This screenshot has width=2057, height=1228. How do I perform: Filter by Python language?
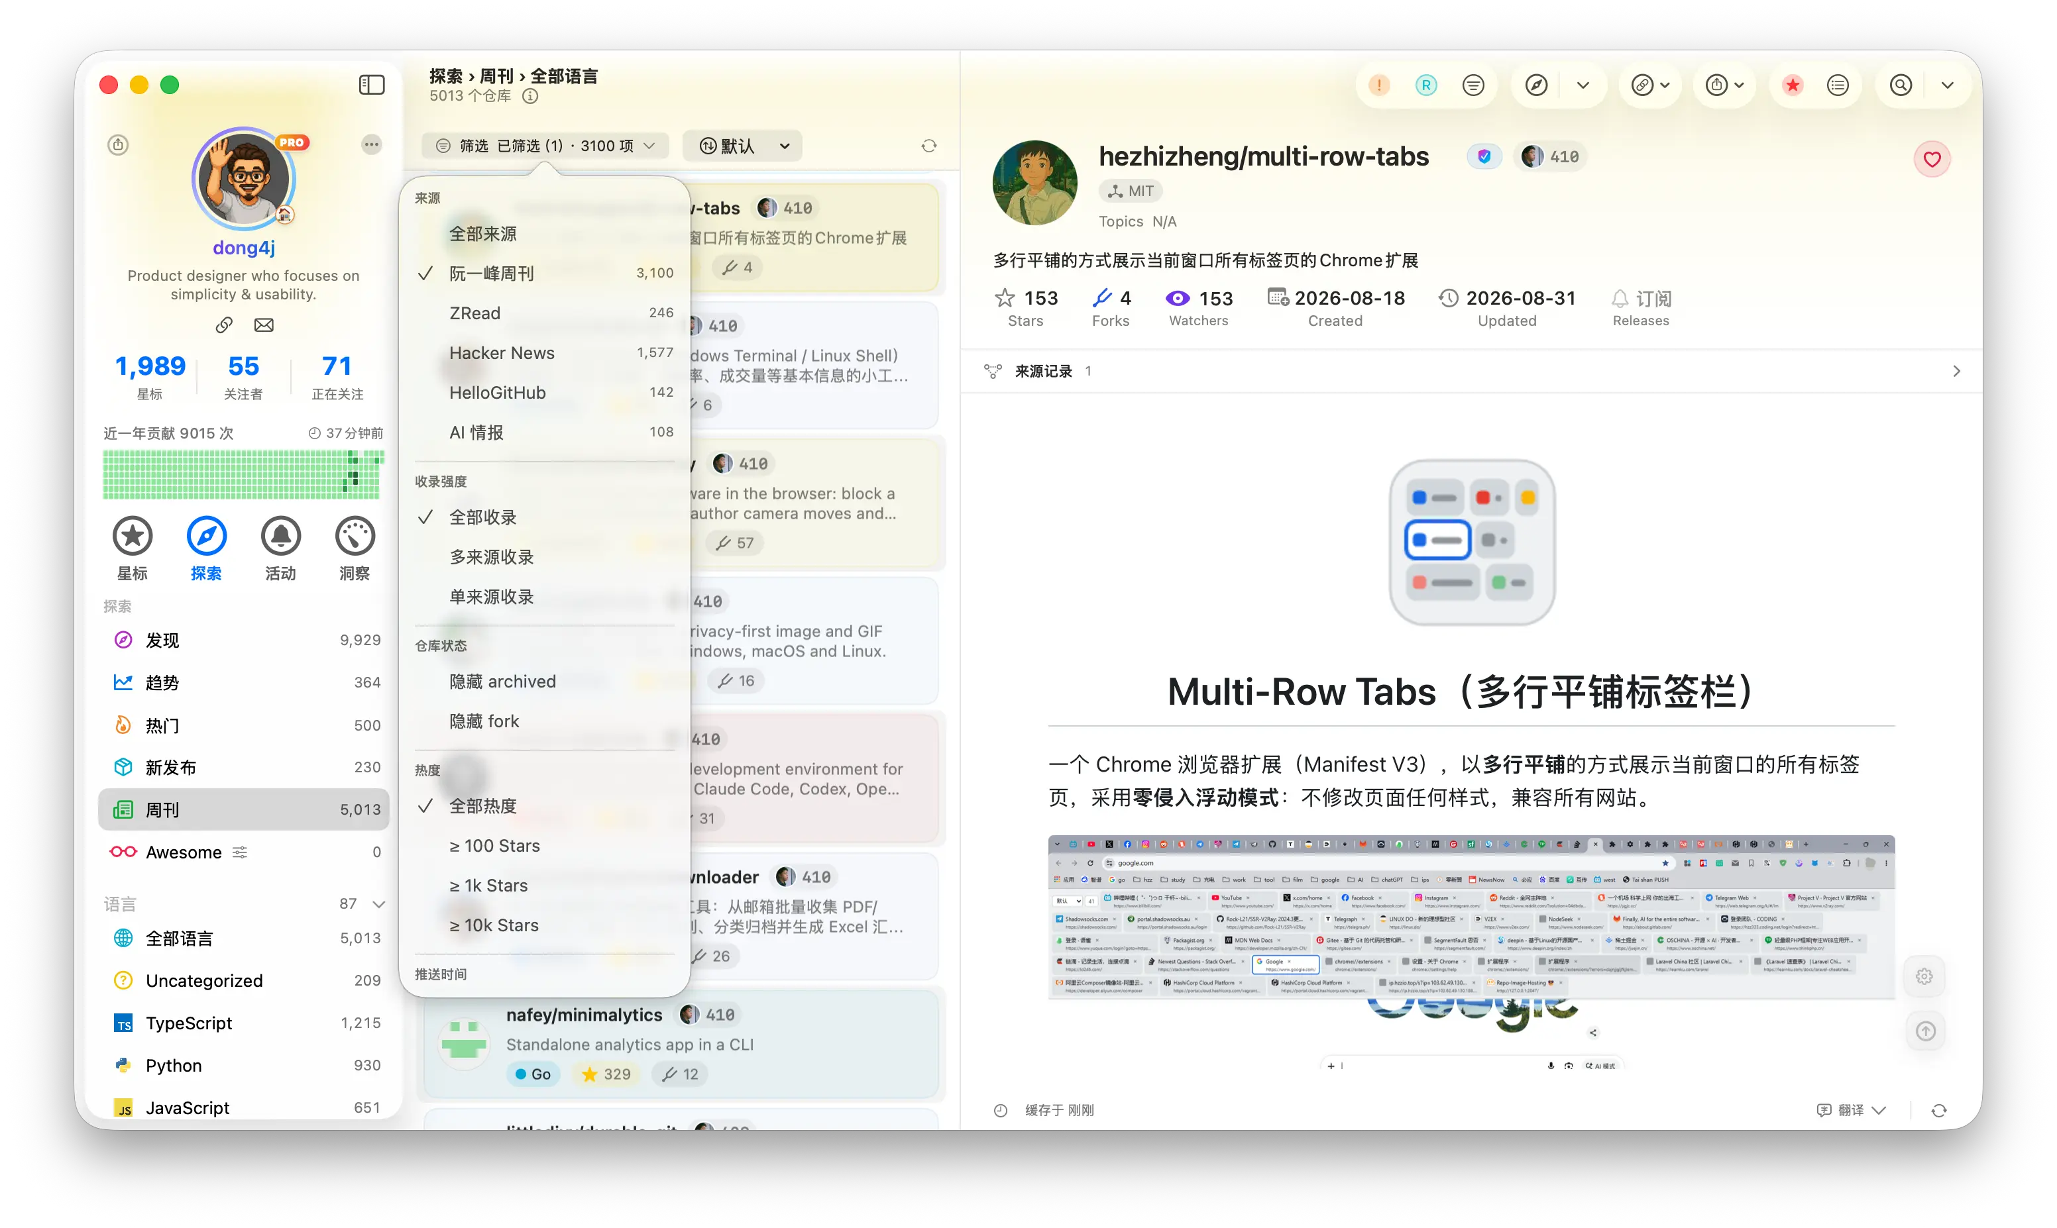(244, 1066)
